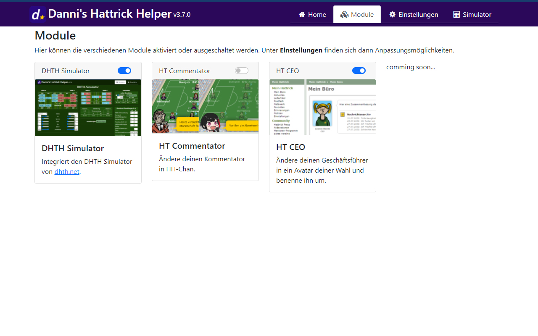The height and width of the screenshot is (336, 538).
Task: Click the HT Commentator preview image
Action: click(x=205, y=106)
